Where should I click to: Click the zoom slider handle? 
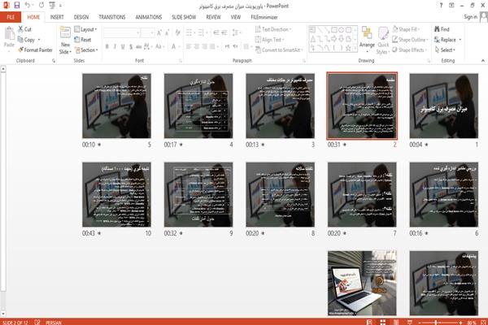point(436,323)
